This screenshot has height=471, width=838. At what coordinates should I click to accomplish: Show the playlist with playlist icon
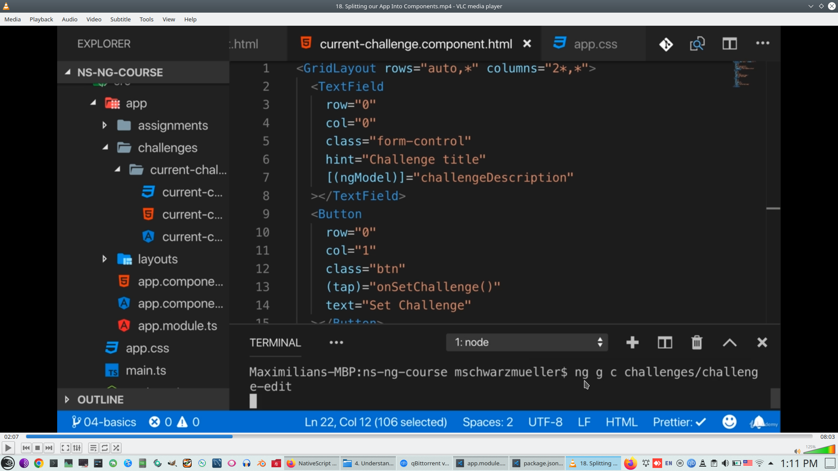93,448
